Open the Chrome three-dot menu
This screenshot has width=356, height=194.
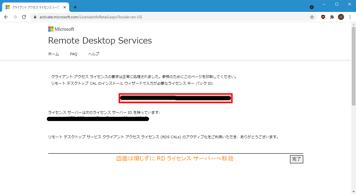pyautogui.click(x=350, y=17)
